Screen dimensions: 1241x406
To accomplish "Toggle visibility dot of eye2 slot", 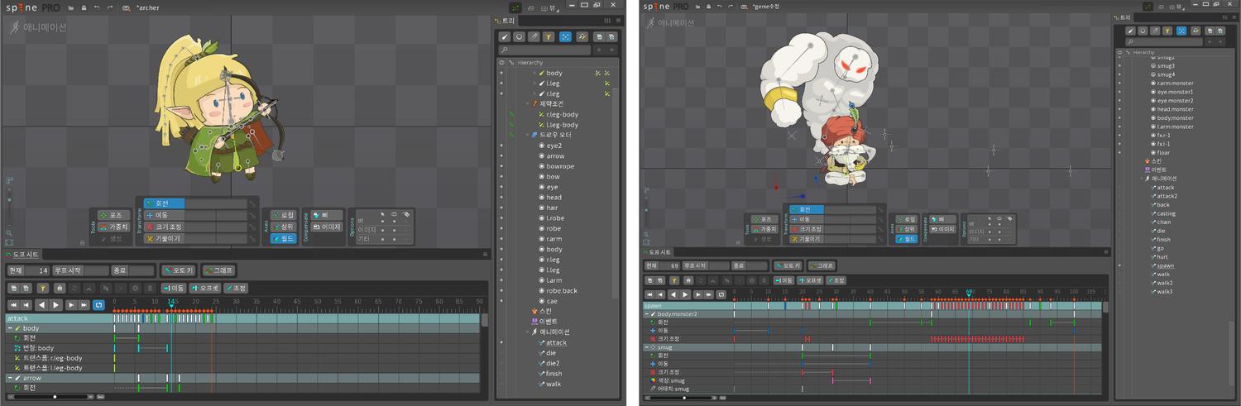I will (x=501, y=146).
